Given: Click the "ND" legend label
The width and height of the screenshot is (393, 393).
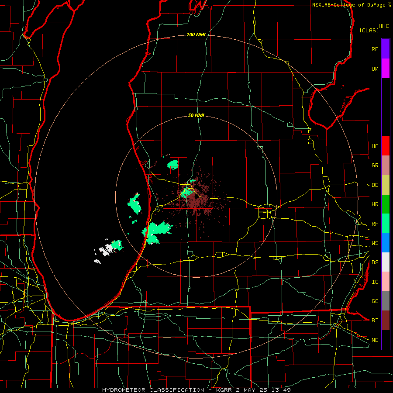Looking at the screenshot, I should pos(375,340).
